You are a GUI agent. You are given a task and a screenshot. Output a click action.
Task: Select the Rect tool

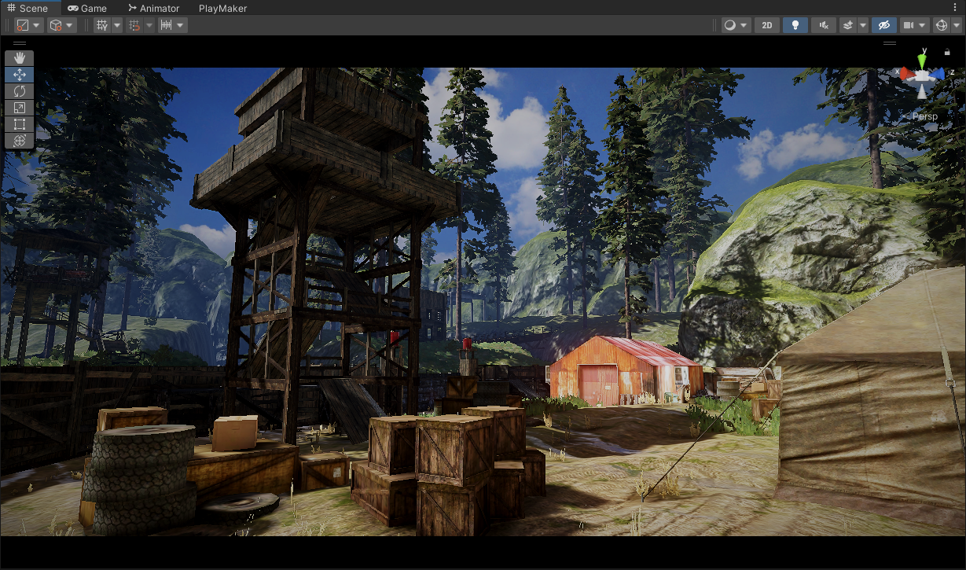point(20,124)
